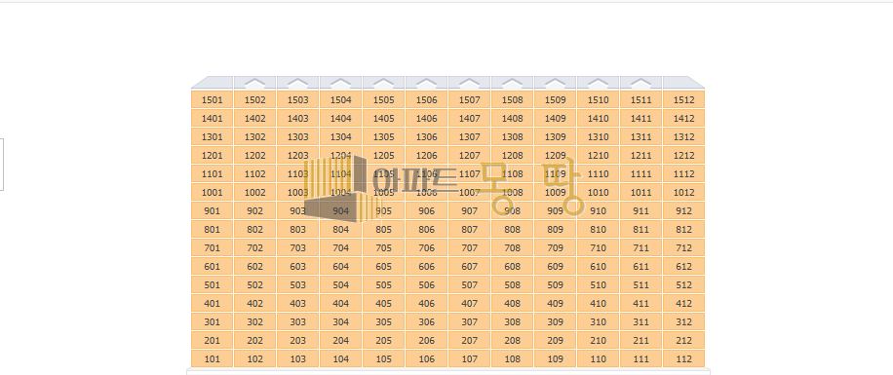Click roof chevron above unit 1502
Viewport: 893px width, 375px height.
tap(255, 83)
